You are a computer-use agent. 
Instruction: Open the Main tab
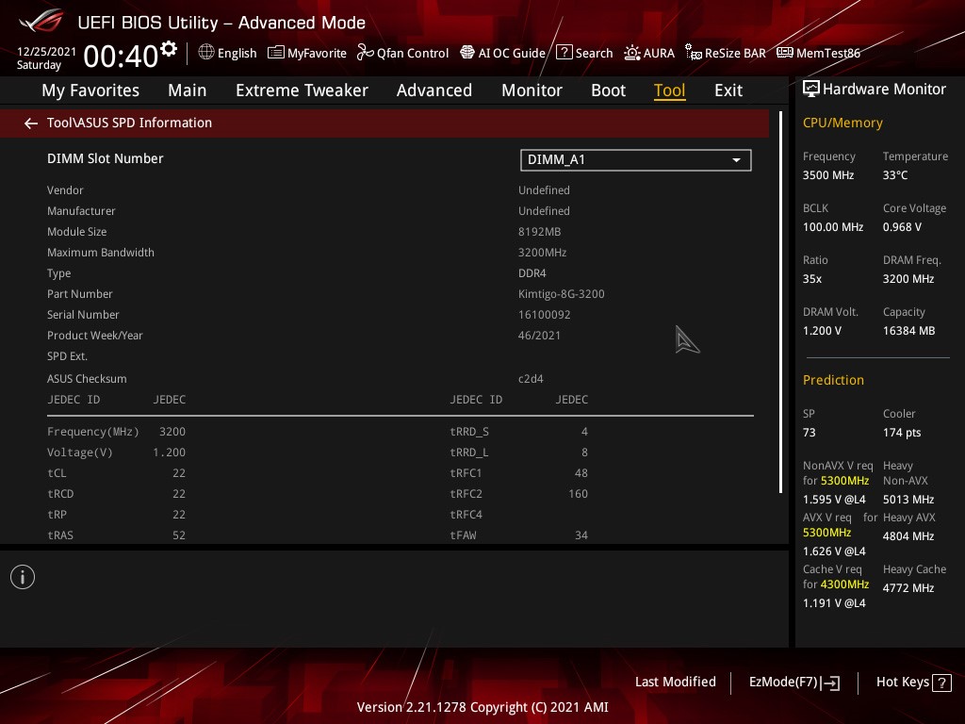[188, 90]
